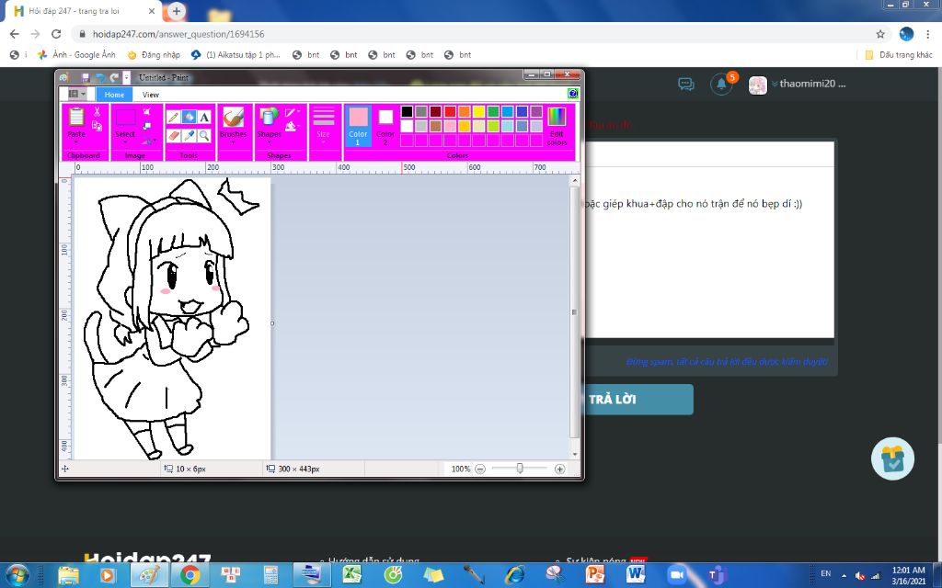942x588 pixels.
Task: Switch to the View ribbon tab
Action: coord(150,95)
